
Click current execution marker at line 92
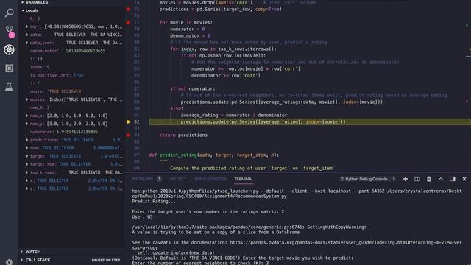128,122
